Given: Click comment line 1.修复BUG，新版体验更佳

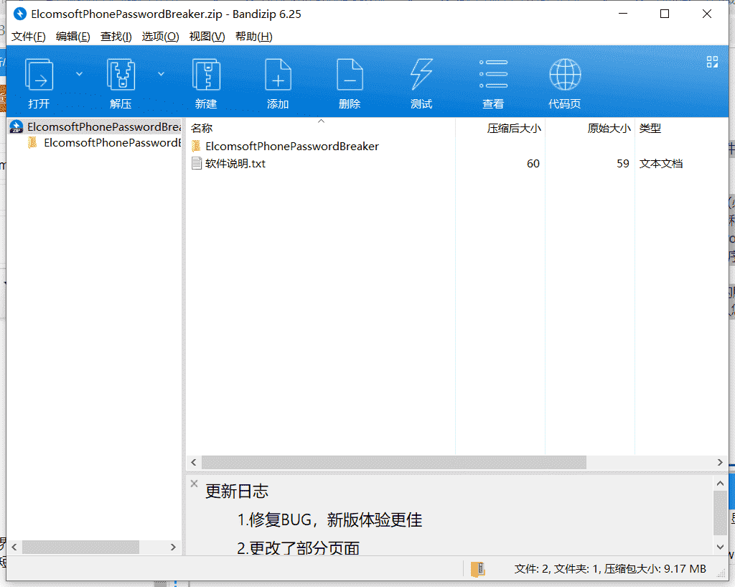Looking at the screenshot, I should pos(329,520).
